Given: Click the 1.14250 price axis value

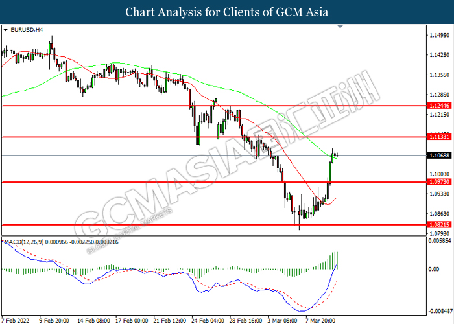Looking at the screenshot, I should [x=440, y=55].
